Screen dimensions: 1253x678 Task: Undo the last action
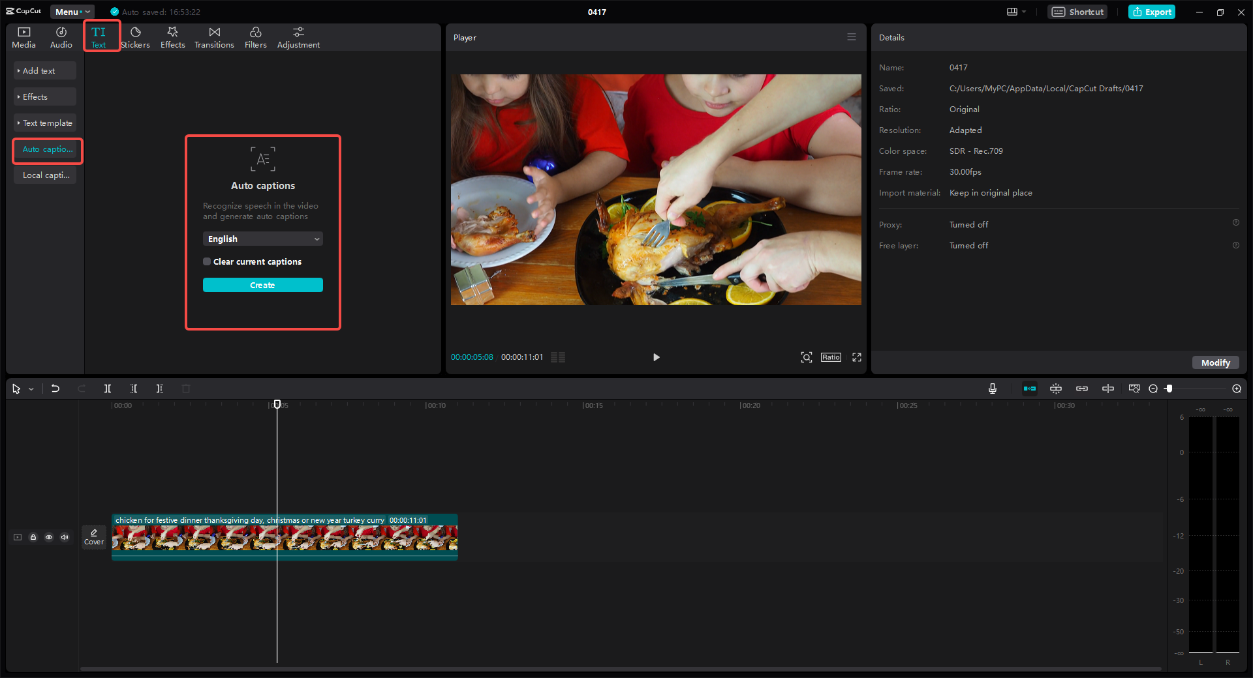[55, 389]
